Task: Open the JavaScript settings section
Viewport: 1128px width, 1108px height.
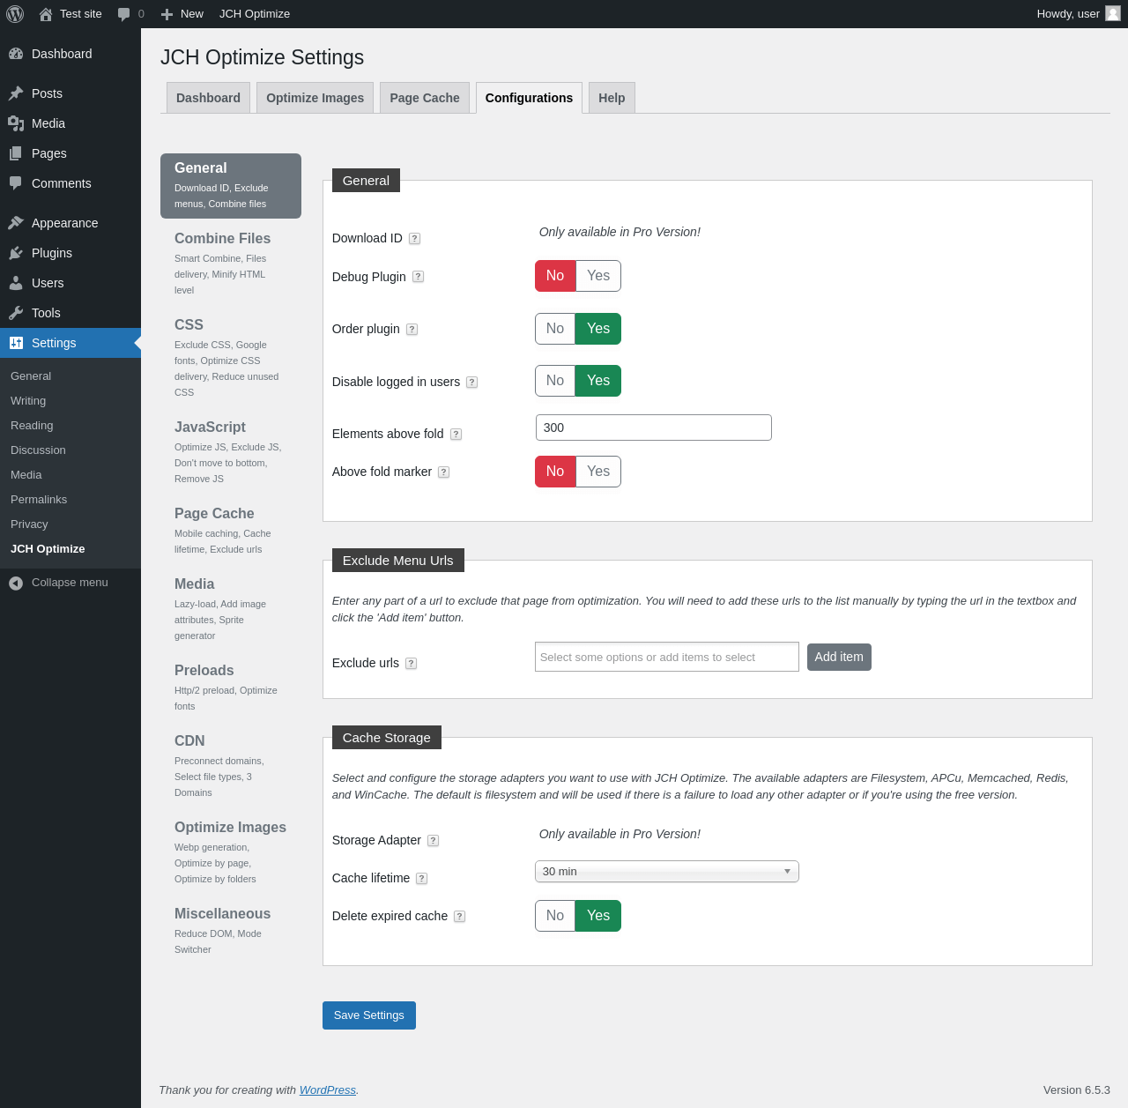Action: coord(231,451)
